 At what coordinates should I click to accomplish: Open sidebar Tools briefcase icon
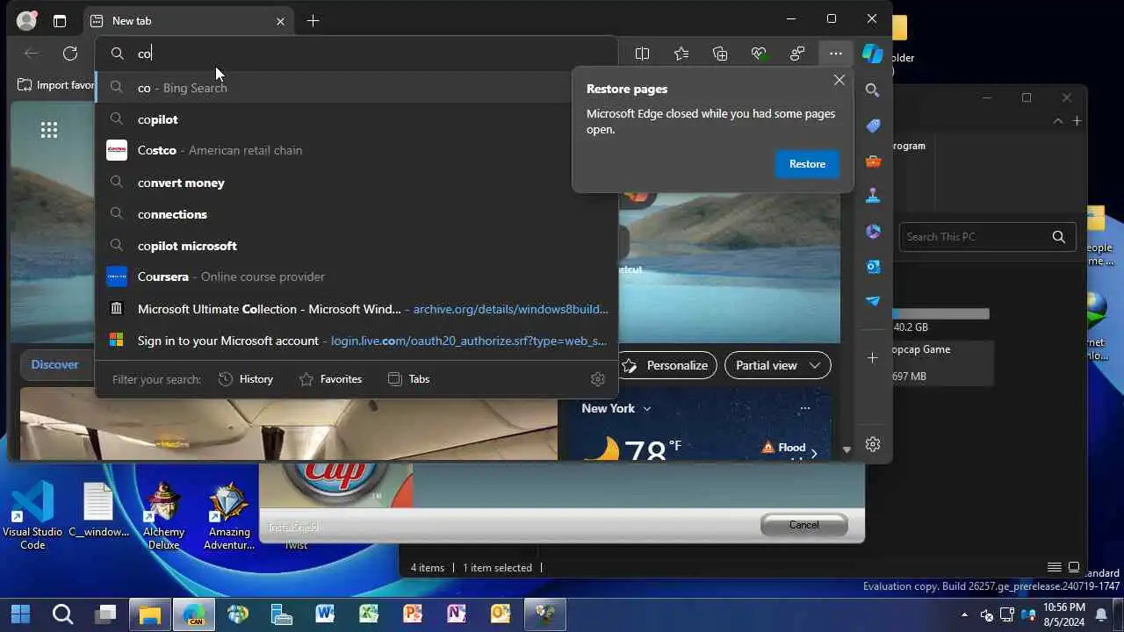coord(872,161)
